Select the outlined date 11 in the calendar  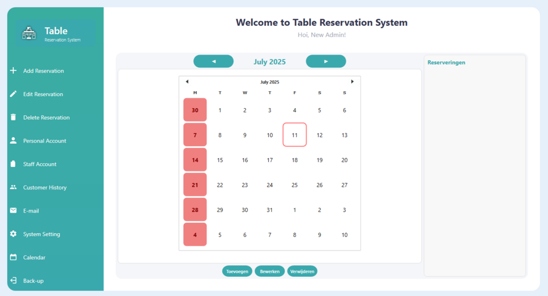(x=294, y=135)
